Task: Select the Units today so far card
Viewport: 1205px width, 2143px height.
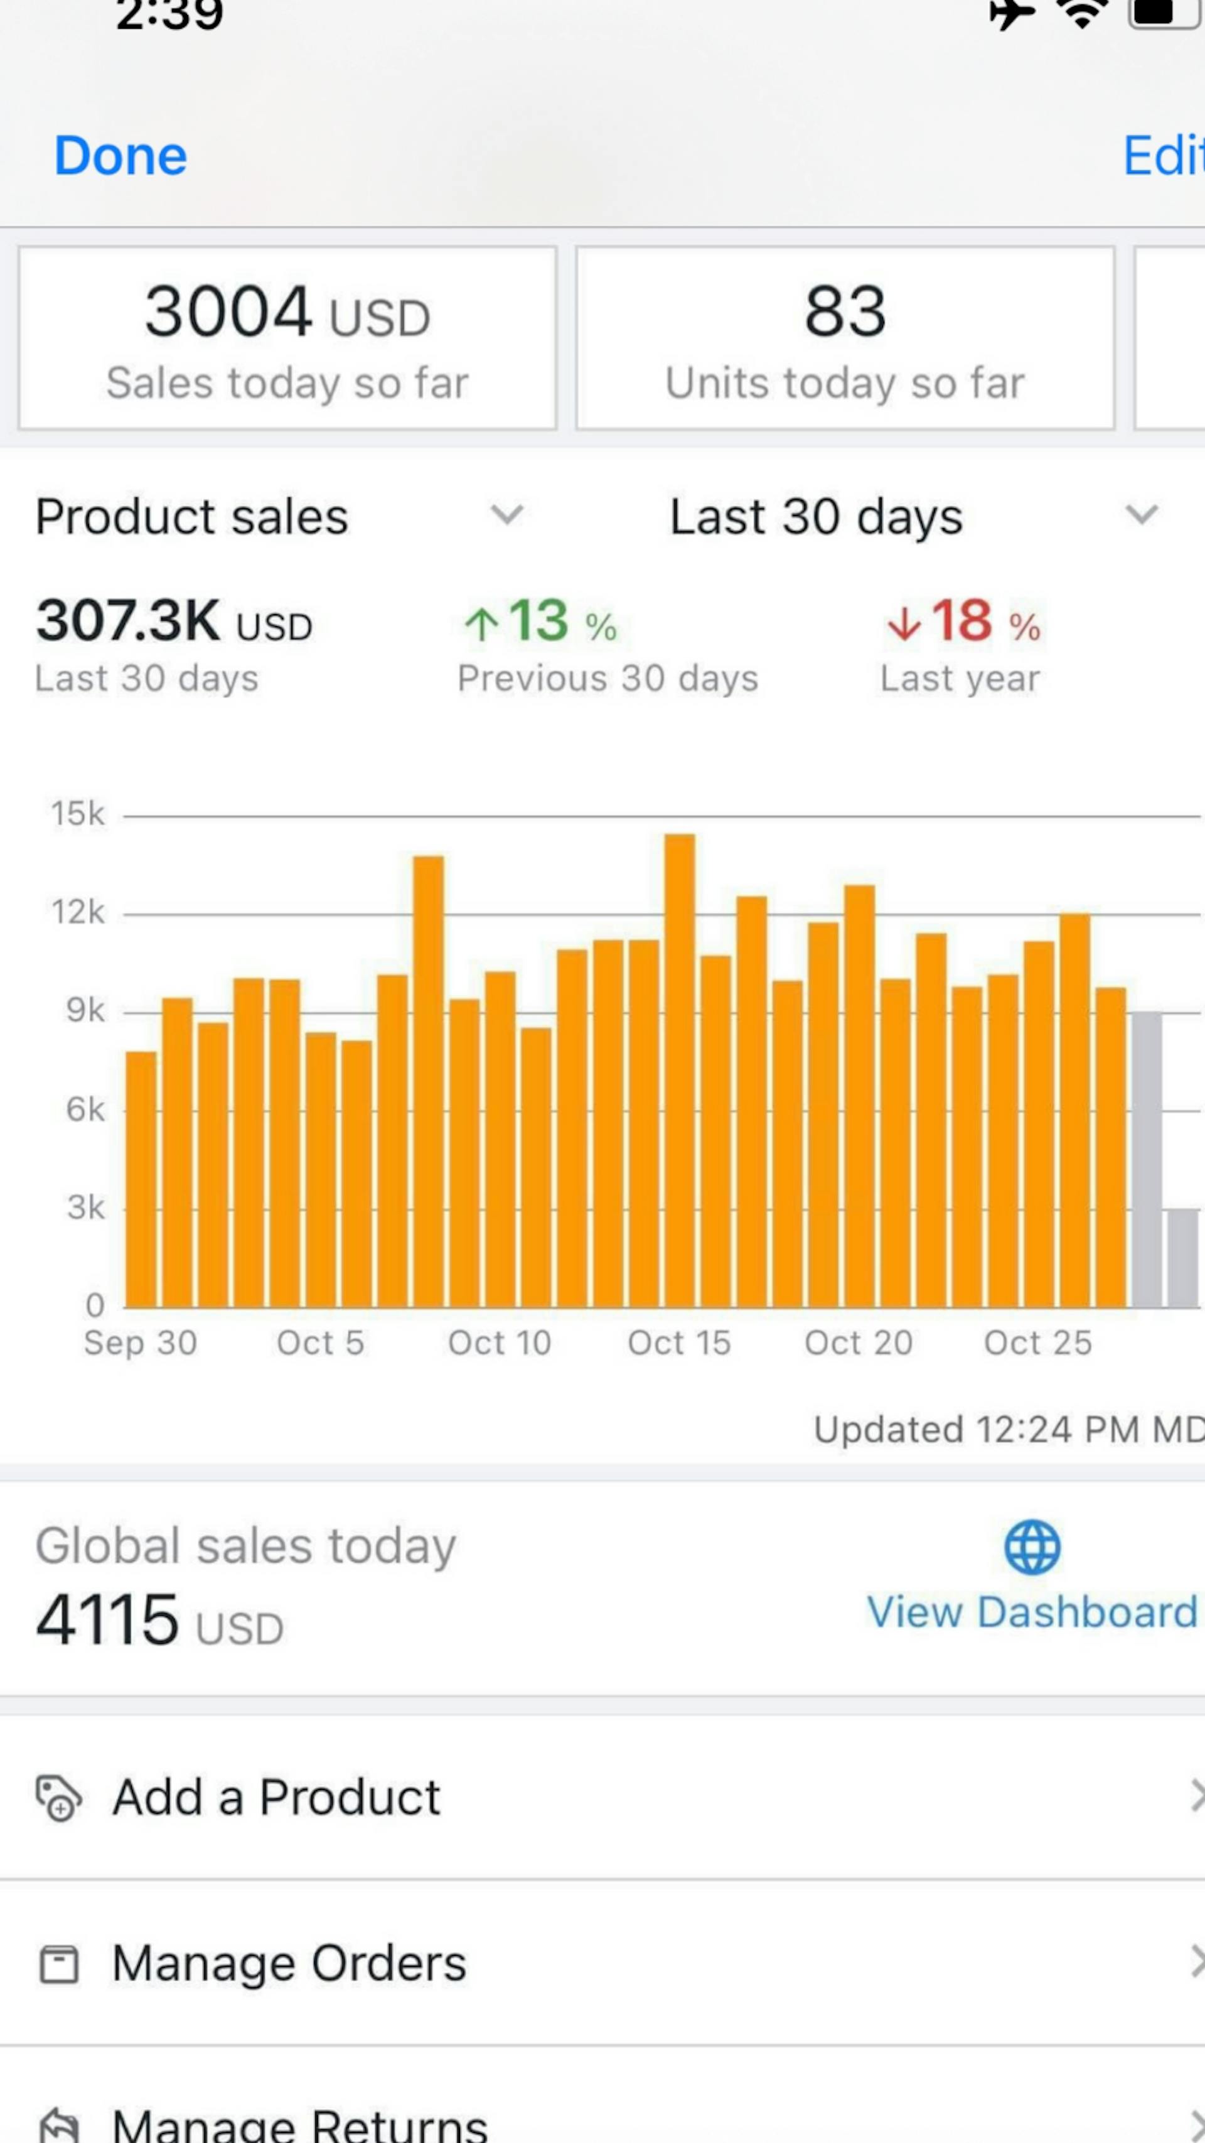Action: coord(845,338)
